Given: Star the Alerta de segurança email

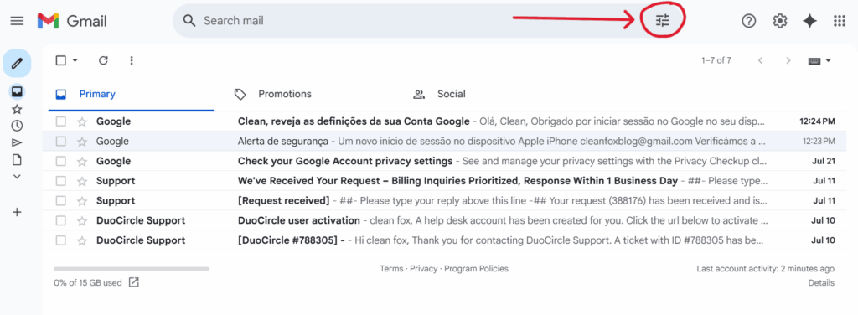Looking at the screenshot, I should (82, 141).
